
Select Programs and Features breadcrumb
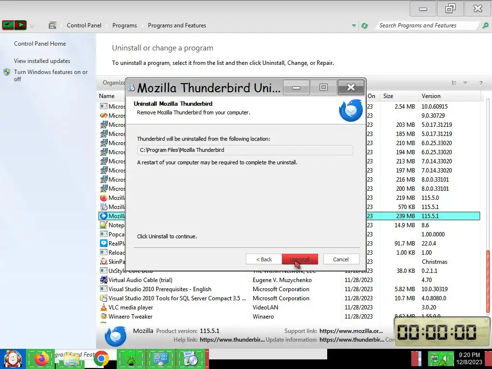point(177,25)
